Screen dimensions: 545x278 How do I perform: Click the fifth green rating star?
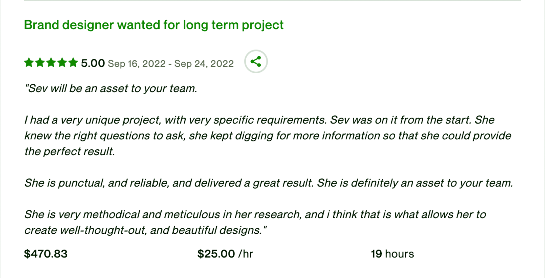click(x=73, y=62)
